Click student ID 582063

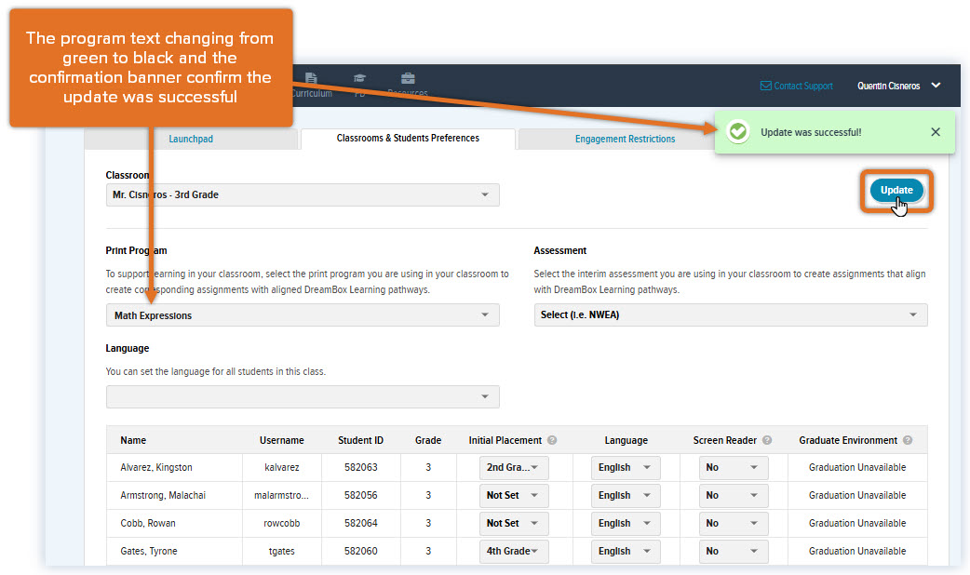(x=360, y=467)
